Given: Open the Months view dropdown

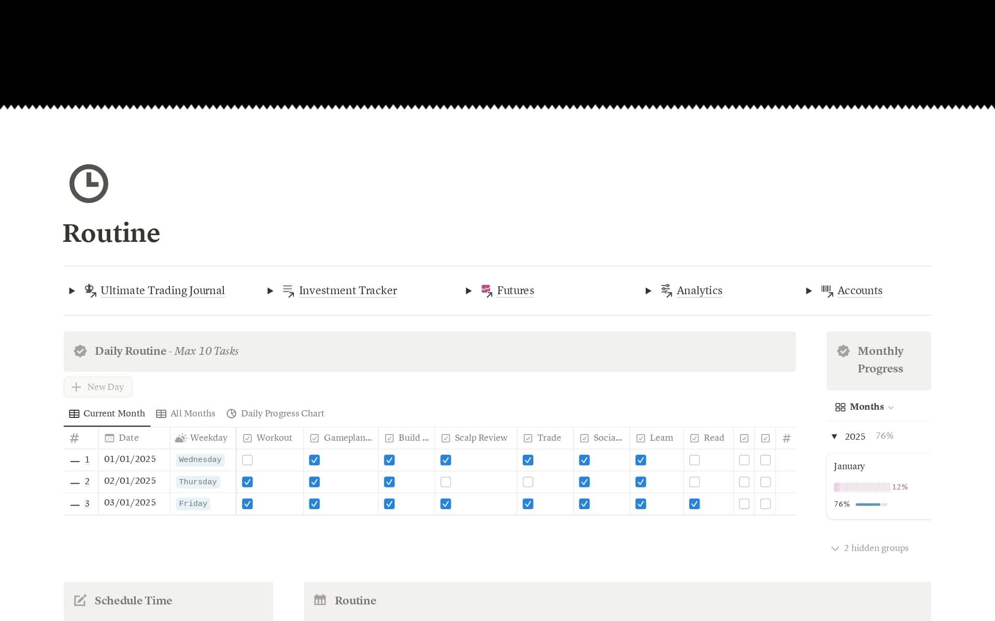Looking at the screenshot, I should click(x=891, y=408).
